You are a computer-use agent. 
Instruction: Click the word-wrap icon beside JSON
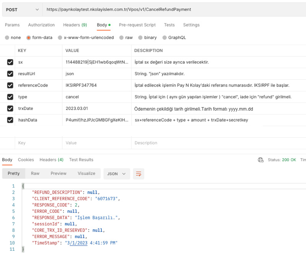point(138,174)
